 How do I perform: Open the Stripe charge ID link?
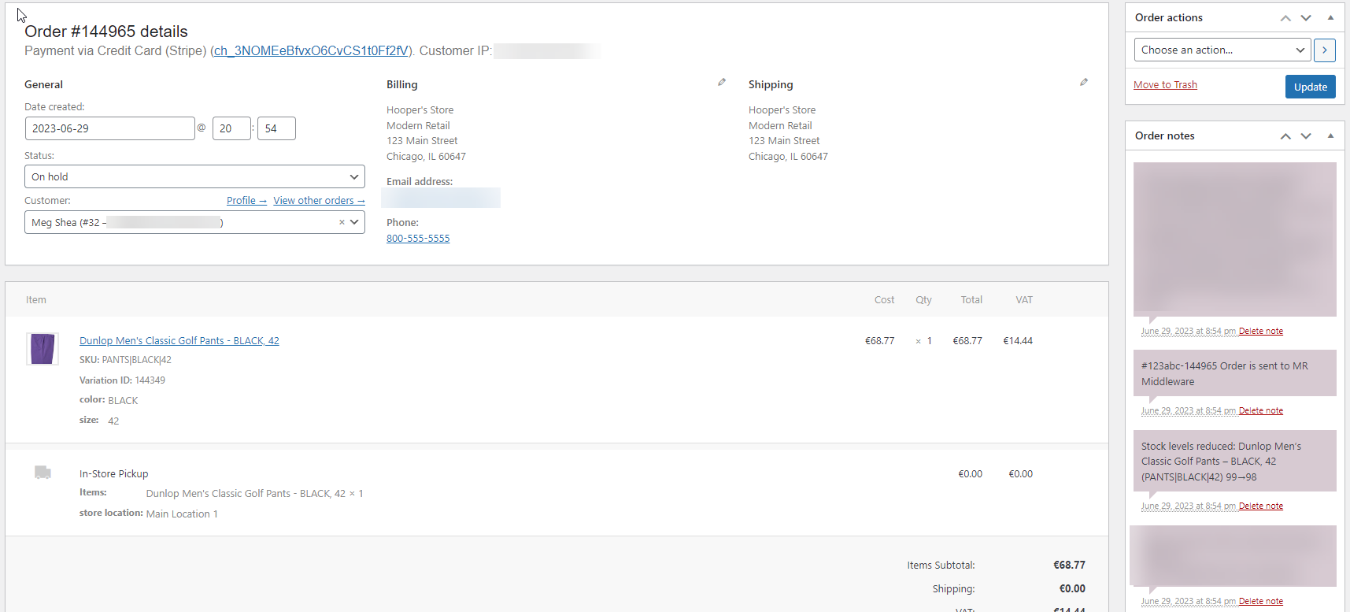tap(312, 50)
